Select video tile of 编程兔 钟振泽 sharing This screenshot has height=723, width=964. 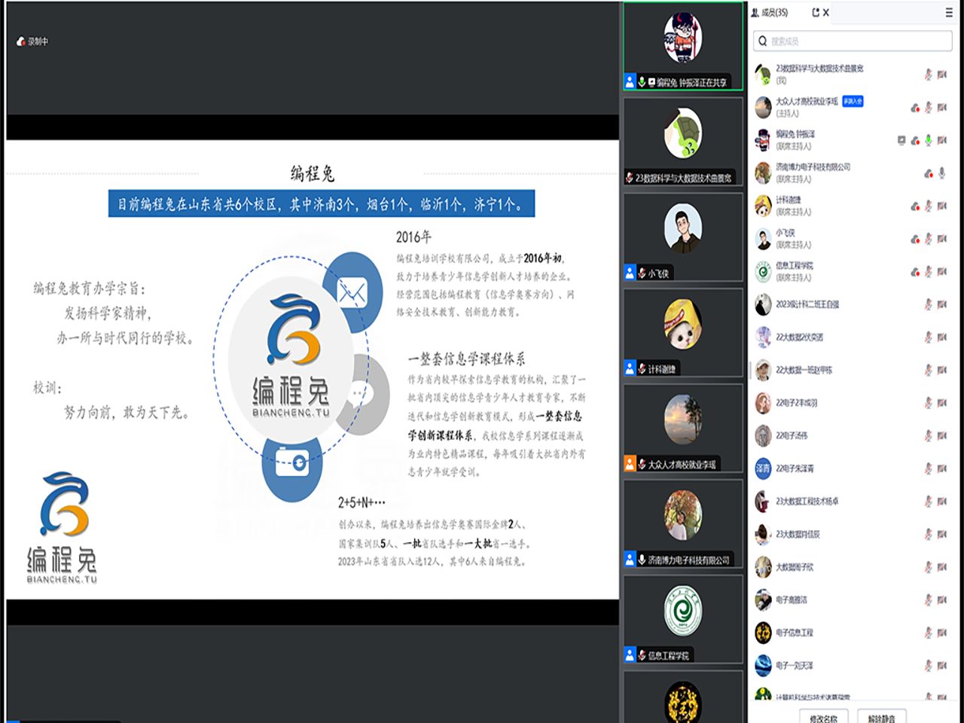(x=683, y=47)
